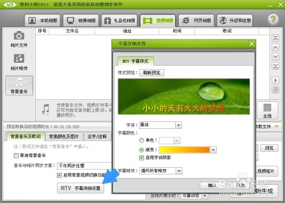This screenshot has height=203, width=285.
Task: Select the 背景音乐 music note button
Action: [19, 85]
